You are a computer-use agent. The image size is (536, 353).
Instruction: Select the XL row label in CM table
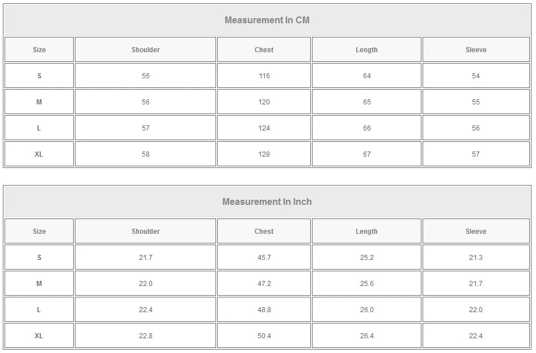(x=39, y=154)
